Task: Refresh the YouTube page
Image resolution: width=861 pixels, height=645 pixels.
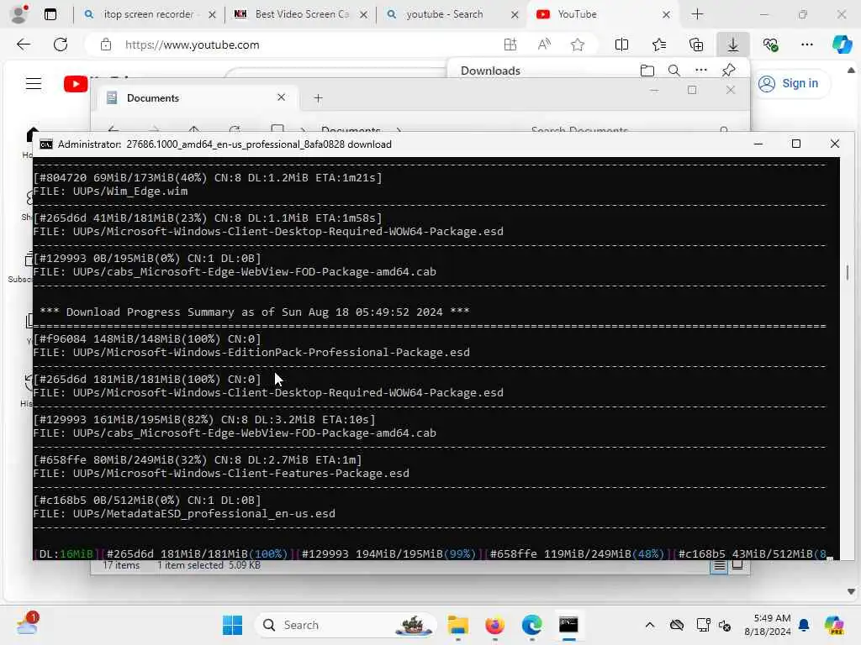Action: [x=61, y=45]
